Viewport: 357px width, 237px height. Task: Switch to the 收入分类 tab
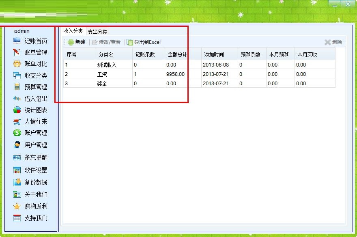point(72,31)
